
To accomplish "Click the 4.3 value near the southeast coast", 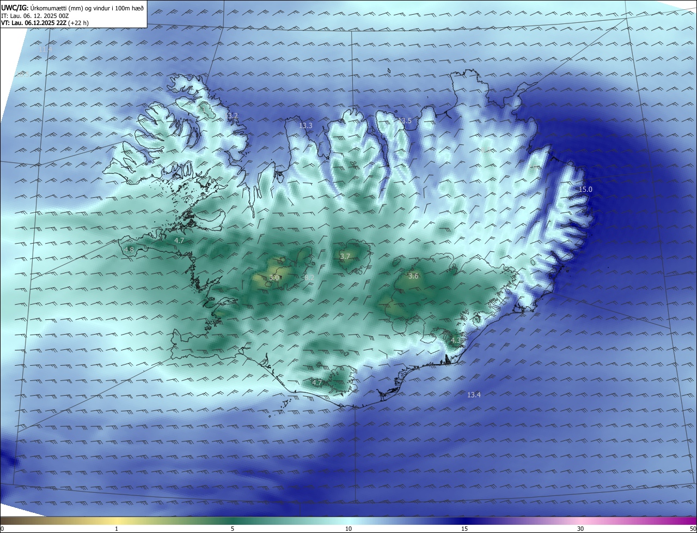I will pos(456,340).
